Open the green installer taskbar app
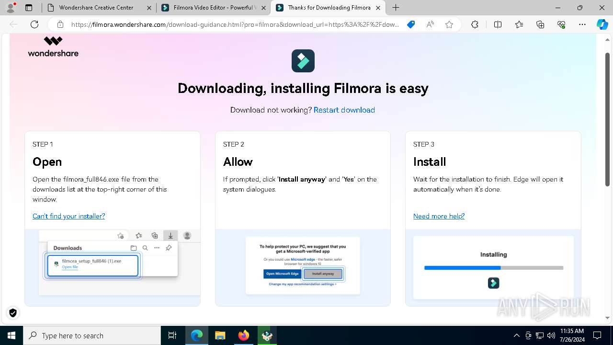Screen dimensions: 613x345 pyautogui.click(x=267, y=335)
